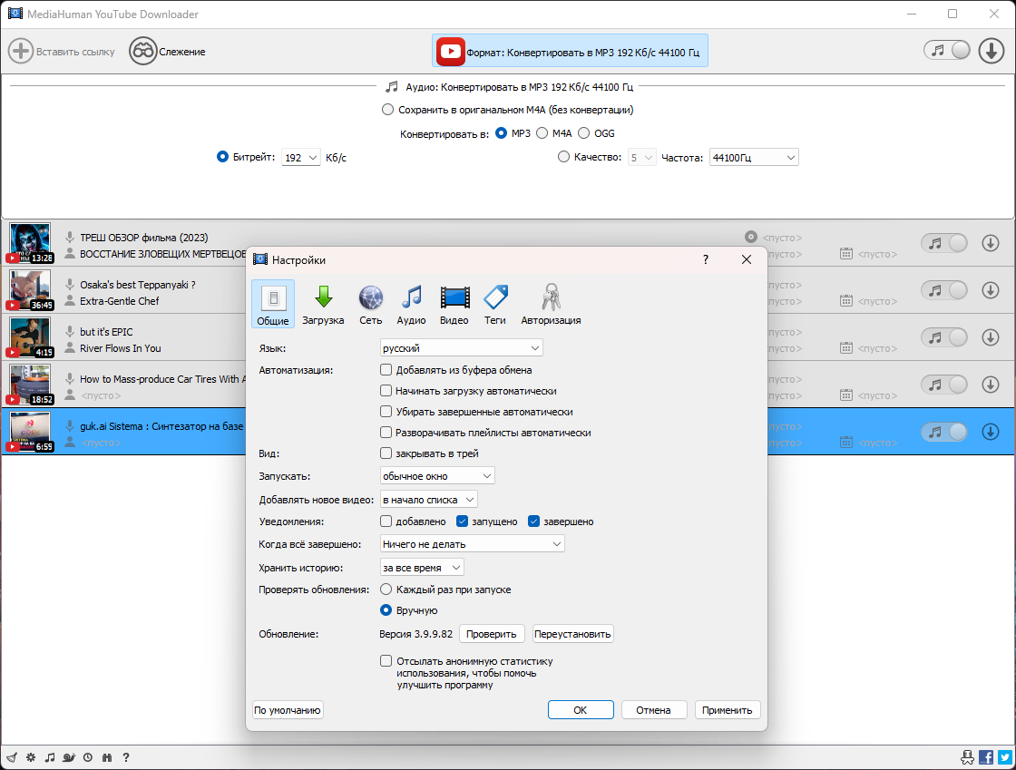Click the Twitter icon in bottom corner
Viewport: 1016px width, 770px height.
pyautogui.click(x=1004, y=757)
